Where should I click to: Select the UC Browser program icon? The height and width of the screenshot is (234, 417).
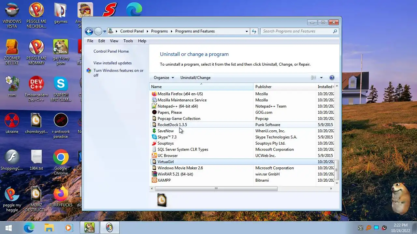pyautogui.click(x=154, y=156)
